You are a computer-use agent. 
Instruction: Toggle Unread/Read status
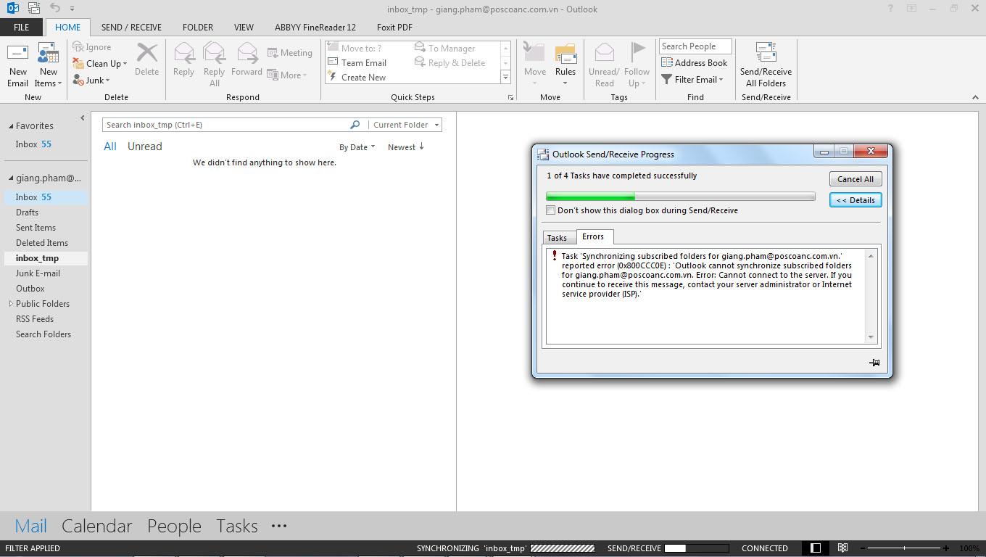coord(604,65)
